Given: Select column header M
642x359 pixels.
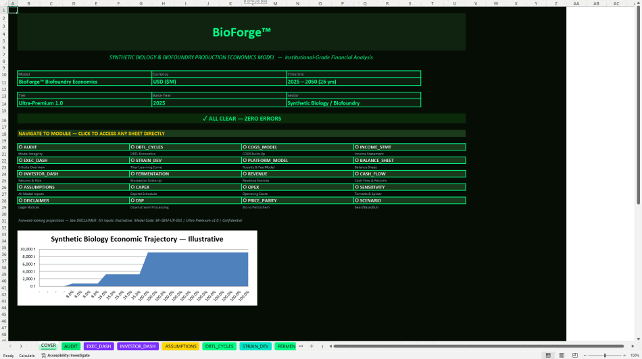Looking at the screenshot, I should [275, 3].
